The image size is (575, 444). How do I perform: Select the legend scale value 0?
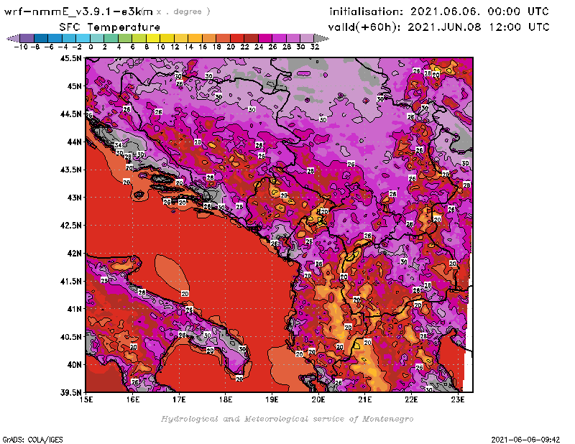point(91,47)
